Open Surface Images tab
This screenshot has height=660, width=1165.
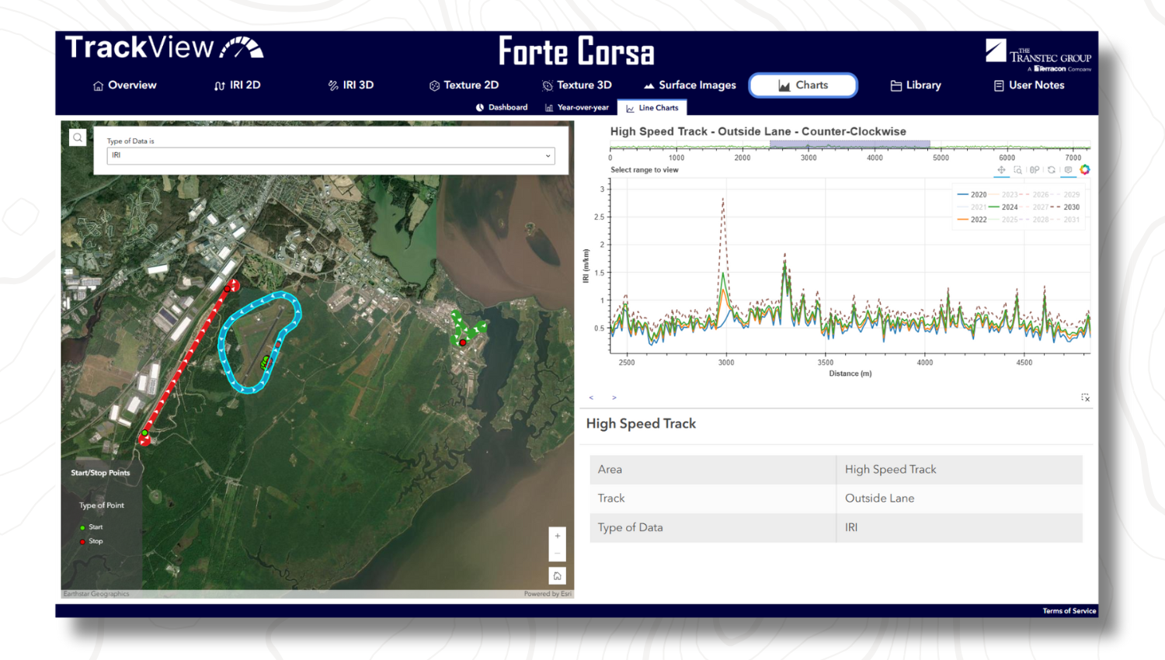pos(690,85)
